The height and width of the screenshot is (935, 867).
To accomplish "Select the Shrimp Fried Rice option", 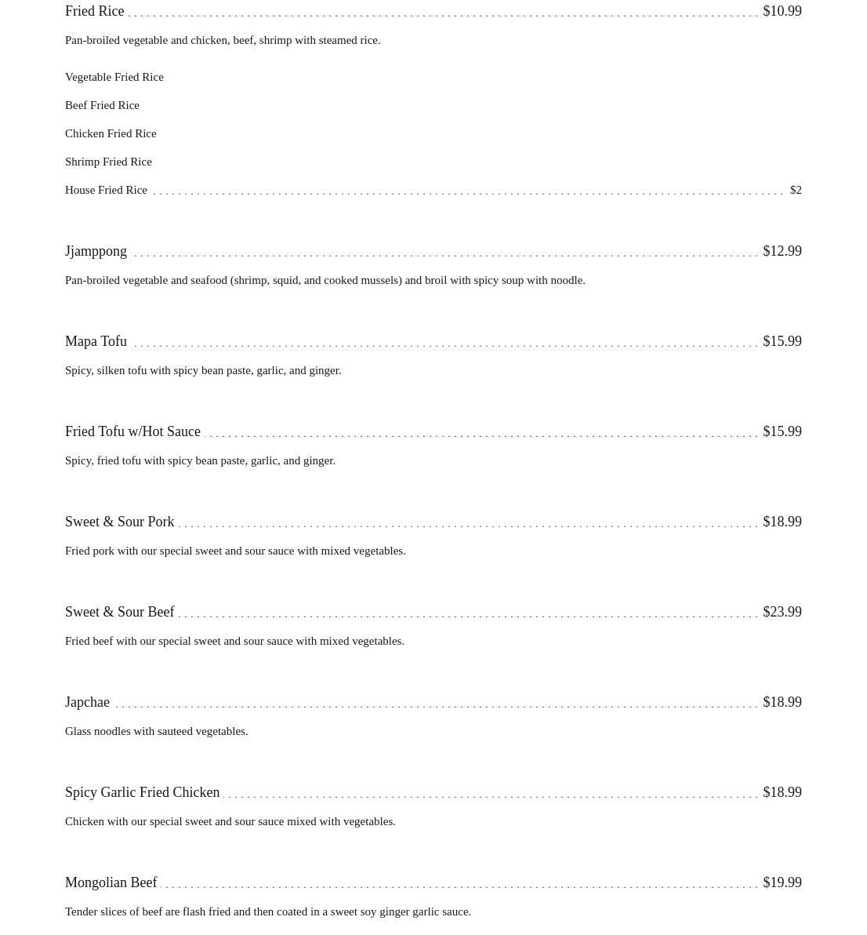I will tap(108, 162).
